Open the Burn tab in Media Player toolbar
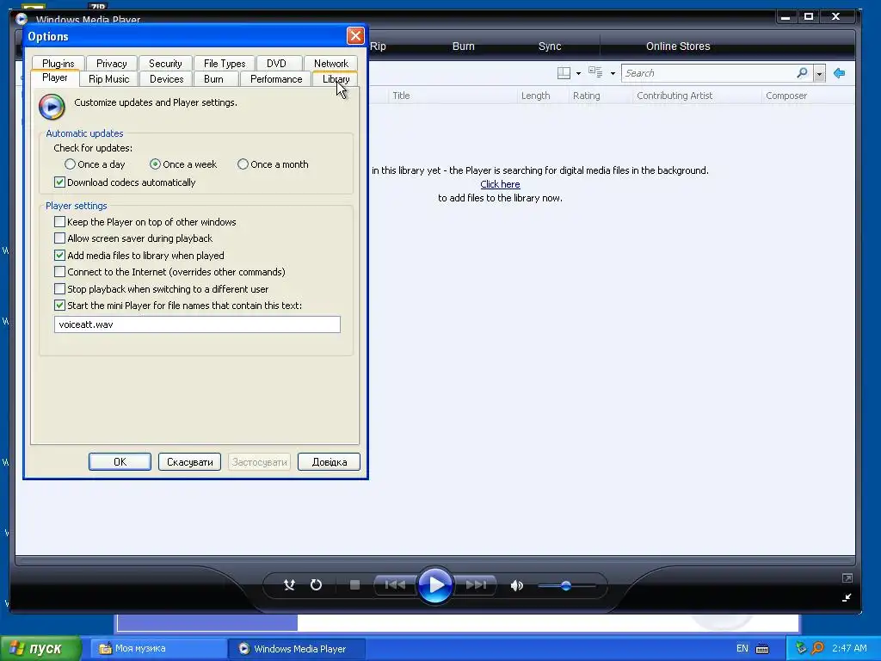The width and height of the screenshot is (881, 661). [464, 46]
